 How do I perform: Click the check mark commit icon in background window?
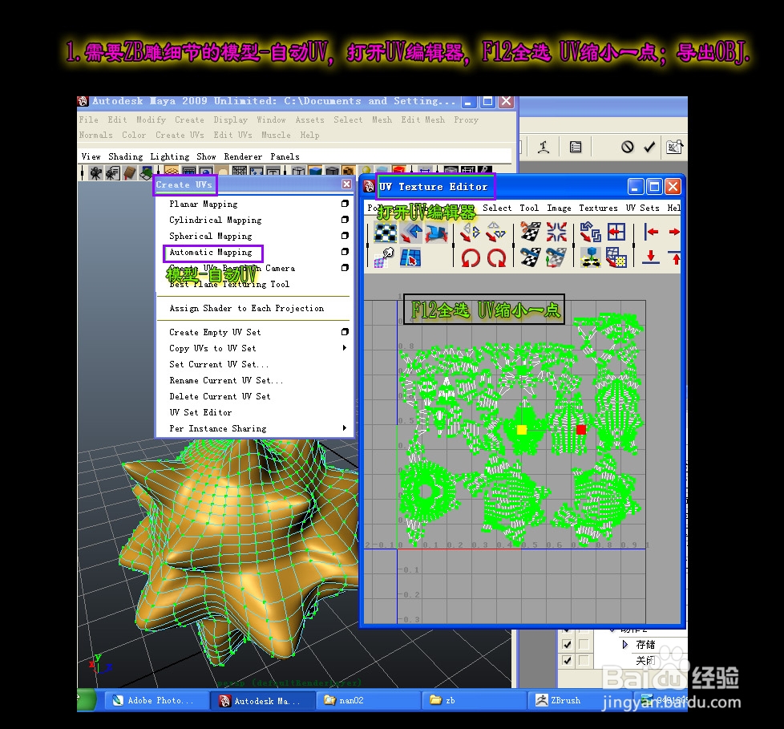click(x=649, y=147)
